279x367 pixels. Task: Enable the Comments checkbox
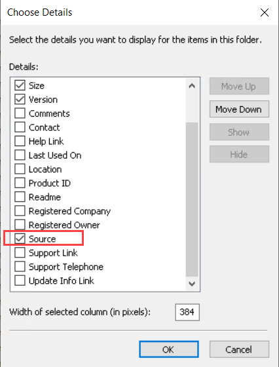(20, 113)
